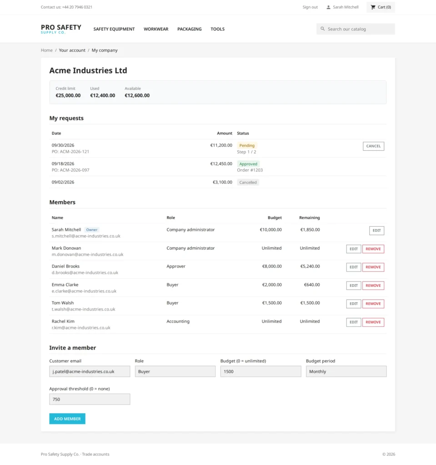Click the Customer email input field

(x=90, y=371)
